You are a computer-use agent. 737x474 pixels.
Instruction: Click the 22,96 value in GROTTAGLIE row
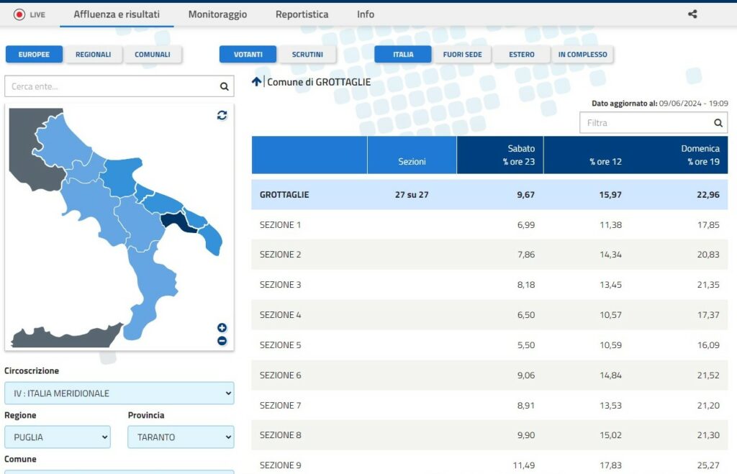click(708, 194)
